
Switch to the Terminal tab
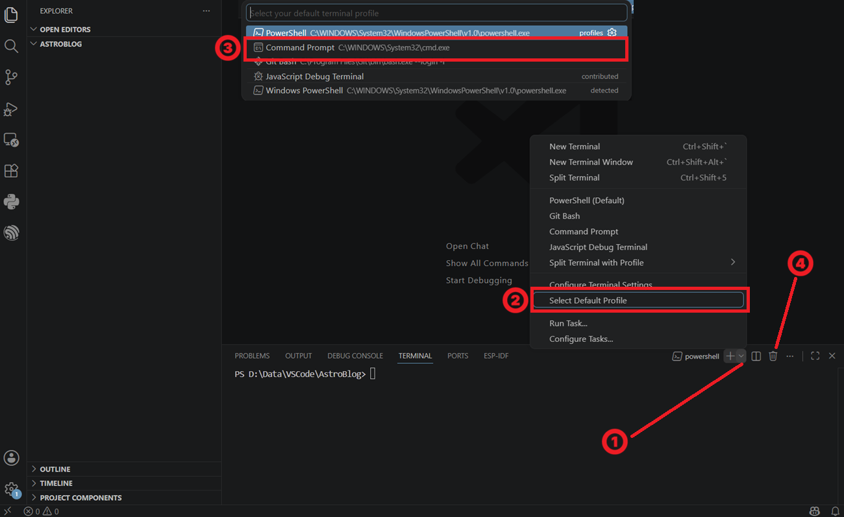coord(415,356)
